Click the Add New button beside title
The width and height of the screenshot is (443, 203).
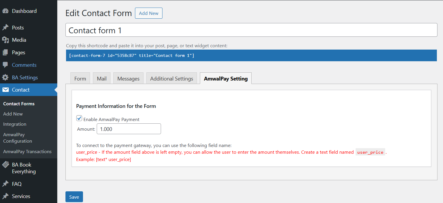point(148,13)
